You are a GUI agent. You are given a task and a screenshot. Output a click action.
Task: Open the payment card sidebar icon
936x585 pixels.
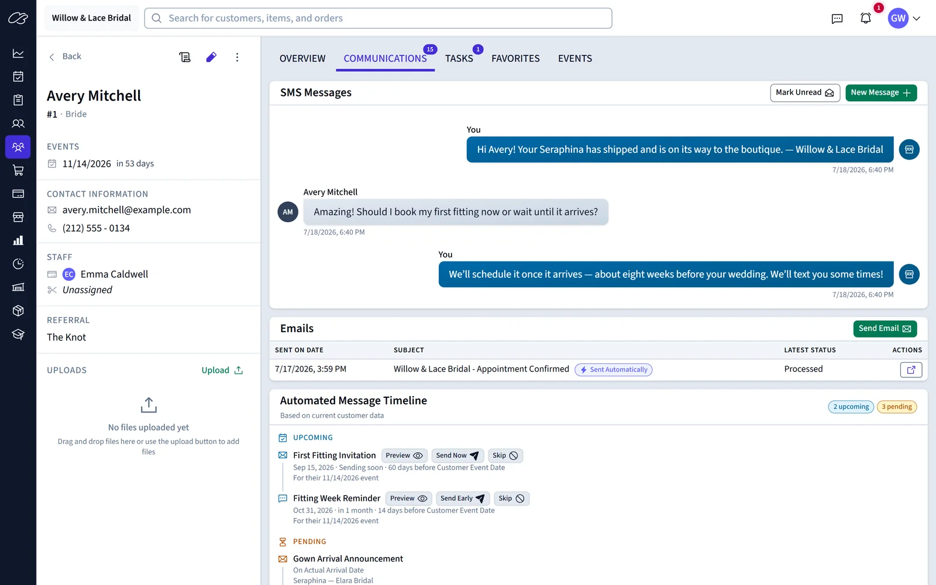coord(18,194)
